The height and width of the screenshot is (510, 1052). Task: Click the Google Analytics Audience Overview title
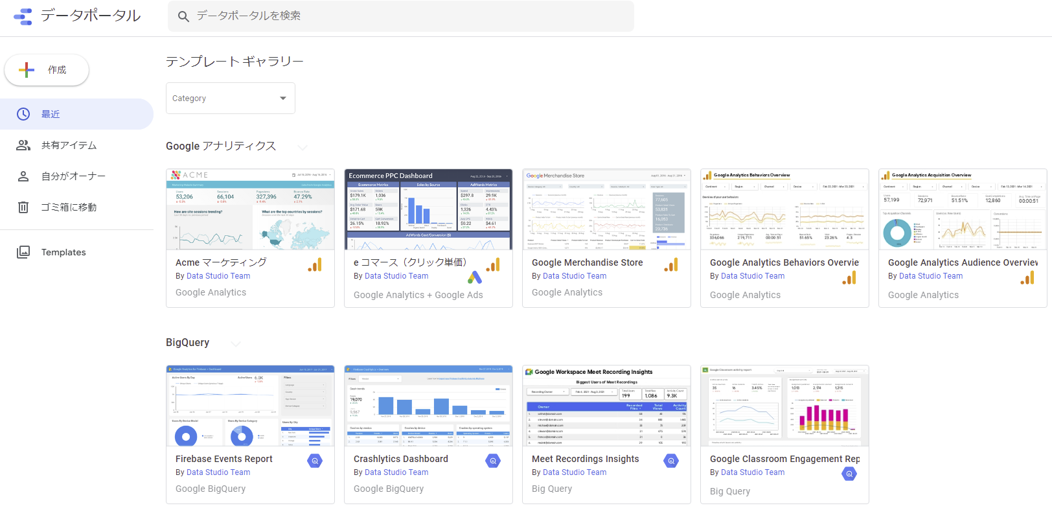click(x=963, y=262)
